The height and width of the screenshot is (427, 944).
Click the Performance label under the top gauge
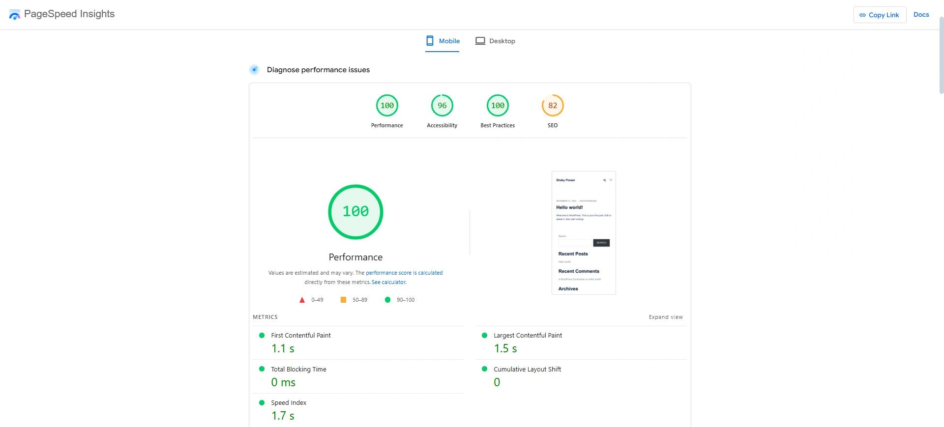pyautogui.click(x=387, y=125)
